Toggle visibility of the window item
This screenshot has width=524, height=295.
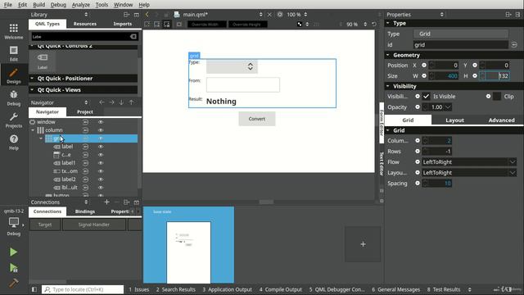(101, 122)
